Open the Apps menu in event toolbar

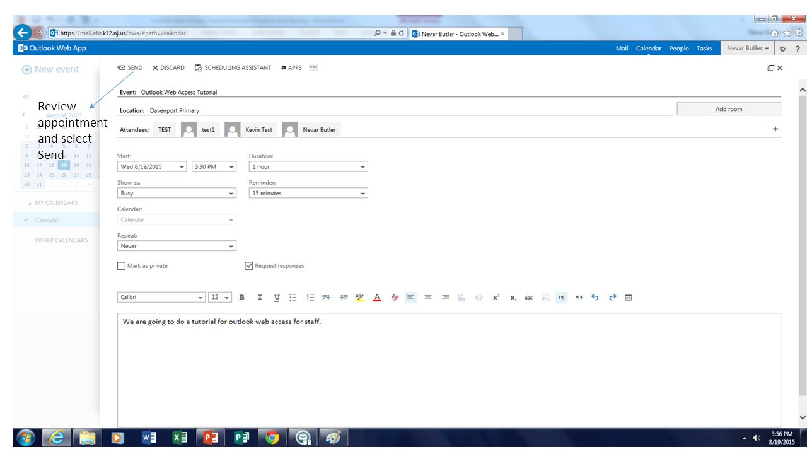pyautogui.click(x=291, y=67)
